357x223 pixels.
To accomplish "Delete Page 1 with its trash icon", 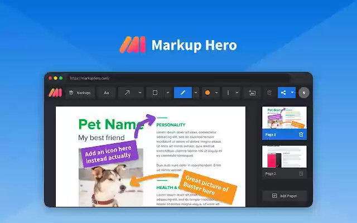I will point(301,134).
